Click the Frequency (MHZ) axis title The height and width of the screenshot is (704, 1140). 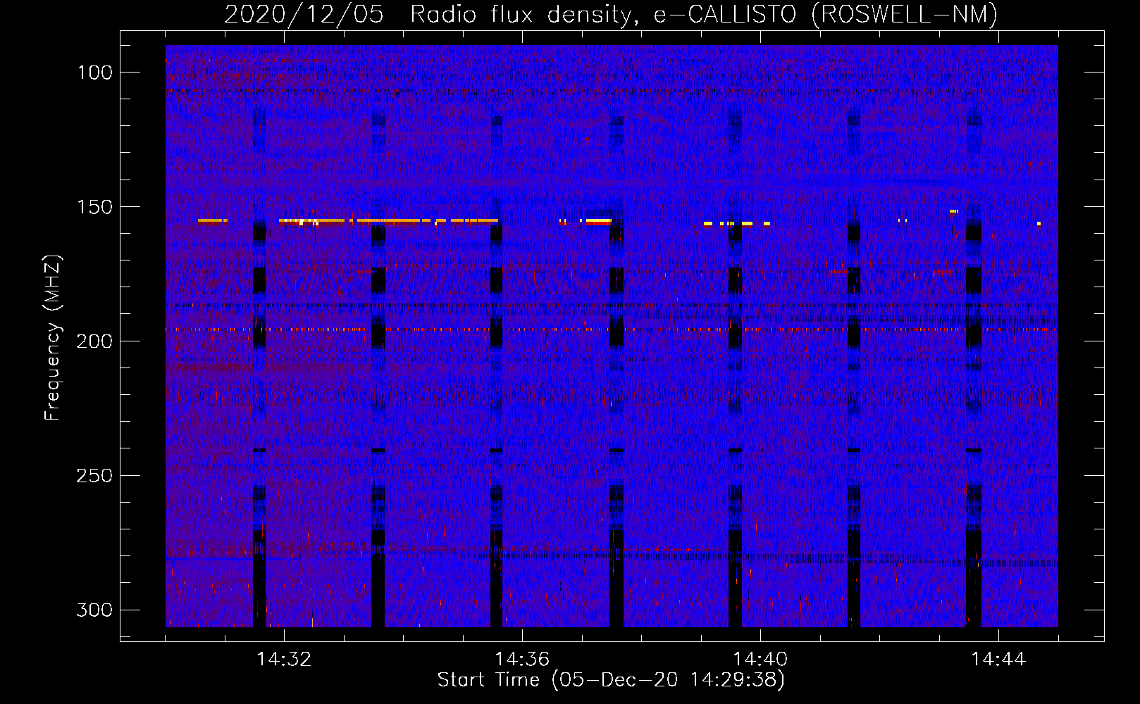point(54,337)
